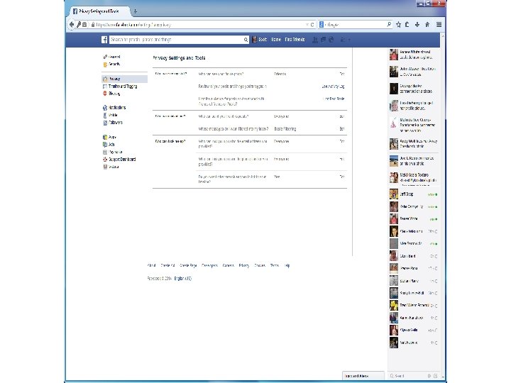Click the padlock site identity icon

tap(93, 25)
